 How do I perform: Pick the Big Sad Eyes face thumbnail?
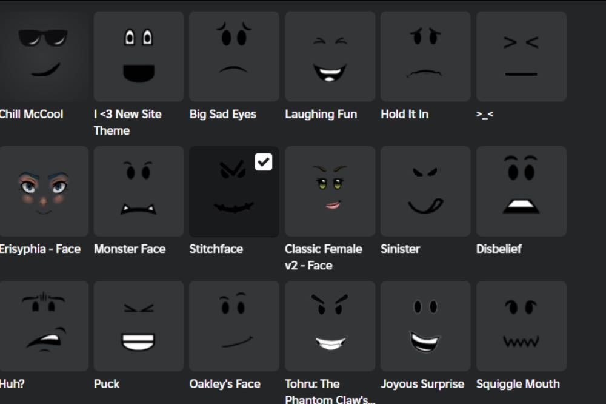234,56
